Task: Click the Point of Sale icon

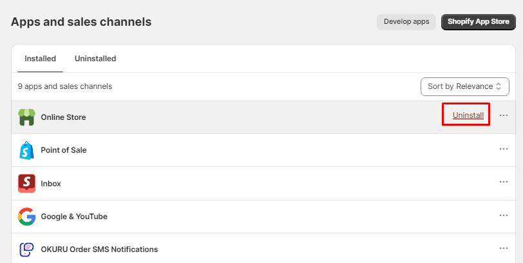Action: (26, 150)
